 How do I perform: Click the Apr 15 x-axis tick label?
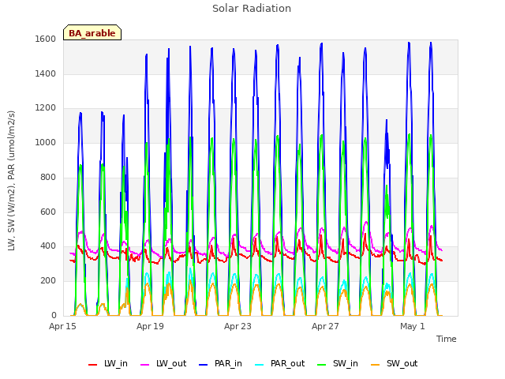[x=62, y=326]
